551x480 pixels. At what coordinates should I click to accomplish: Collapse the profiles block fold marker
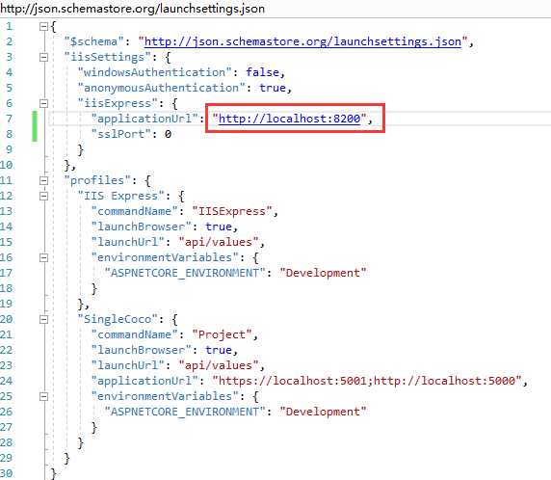(43, 180)
